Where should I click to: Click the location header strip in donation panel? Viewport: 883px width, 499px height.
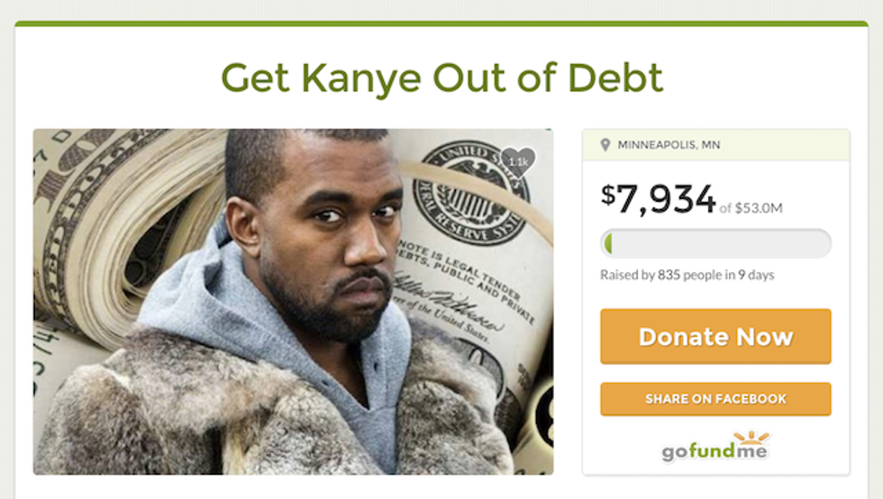[x=715, y=145]
